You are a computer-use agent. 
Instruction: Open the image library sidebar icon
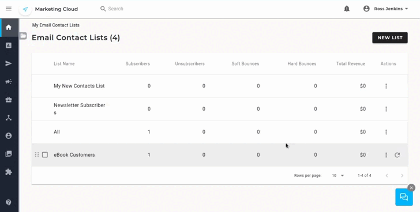click(9, 154)
